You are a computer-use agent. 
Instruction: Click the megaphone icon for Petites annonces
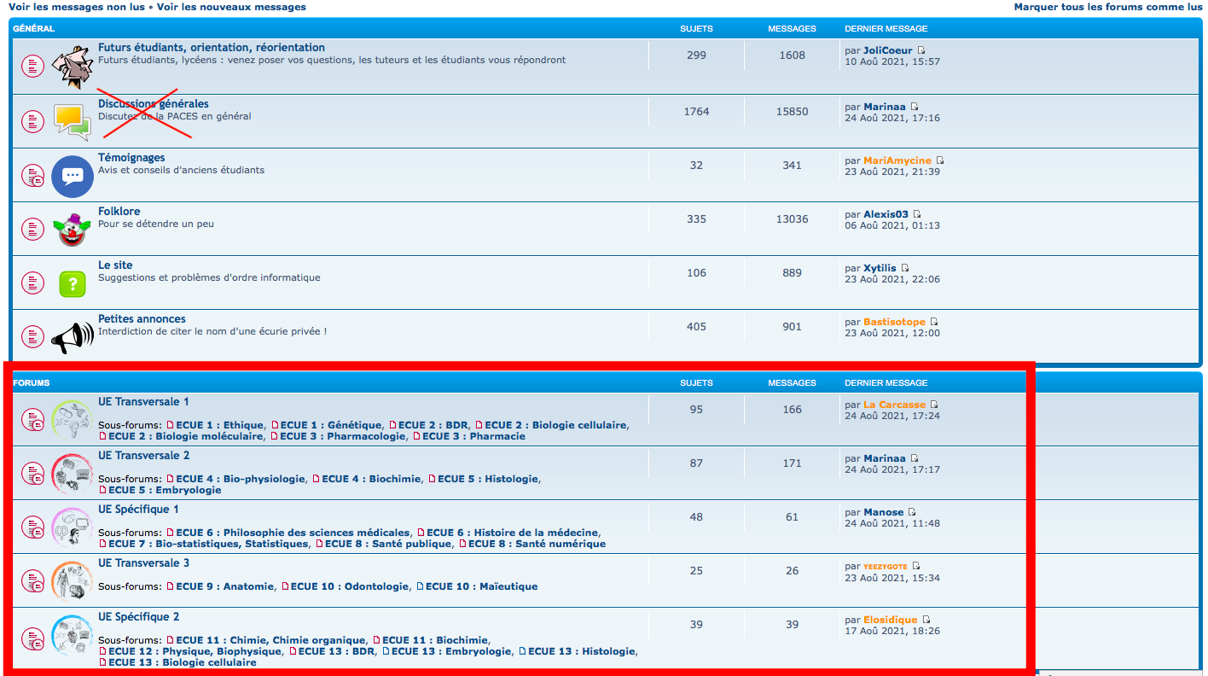[72, 337]
